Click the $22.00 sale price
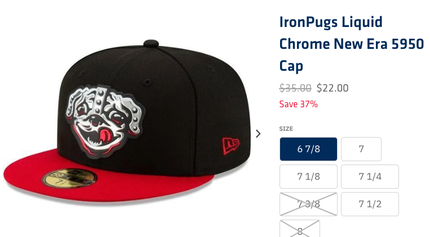Image resolution: width=430 pixels, height=237 pixels. point(333,88)
